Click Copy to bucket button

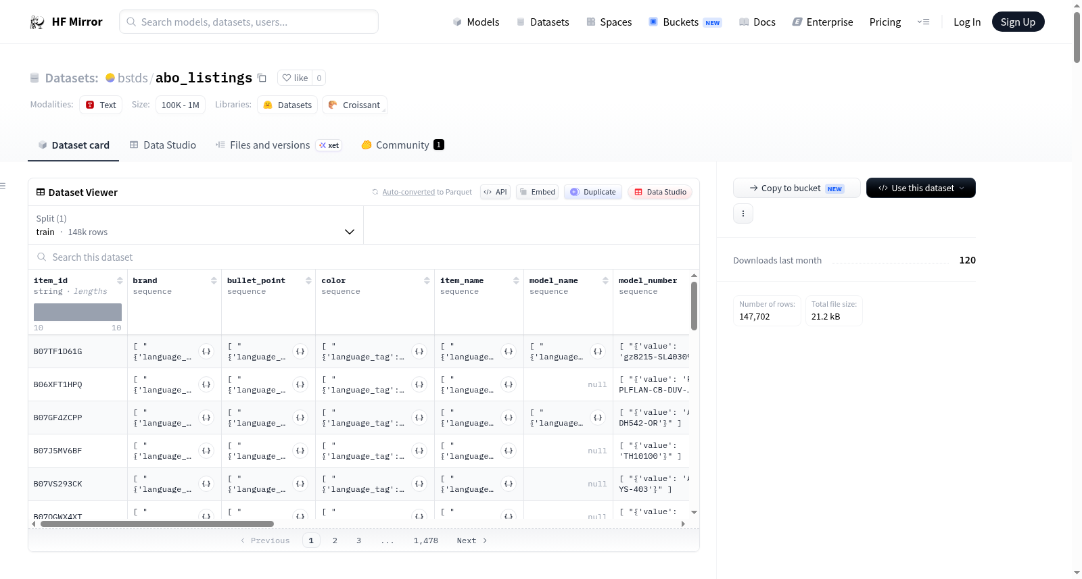tap(797, 188)
